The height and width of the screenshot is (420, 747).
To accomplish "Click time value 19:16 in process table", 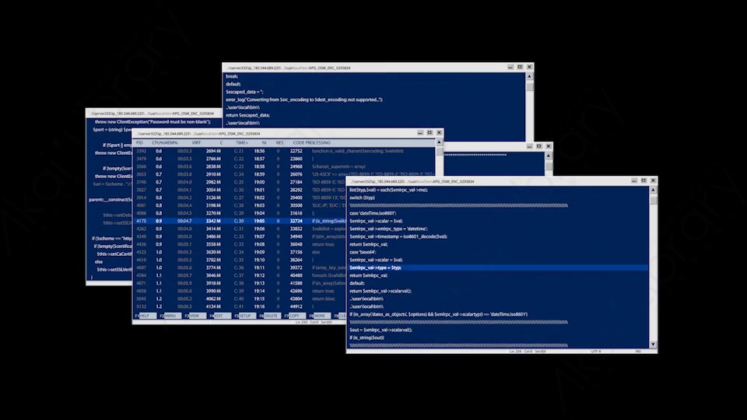I will point(259,306).
